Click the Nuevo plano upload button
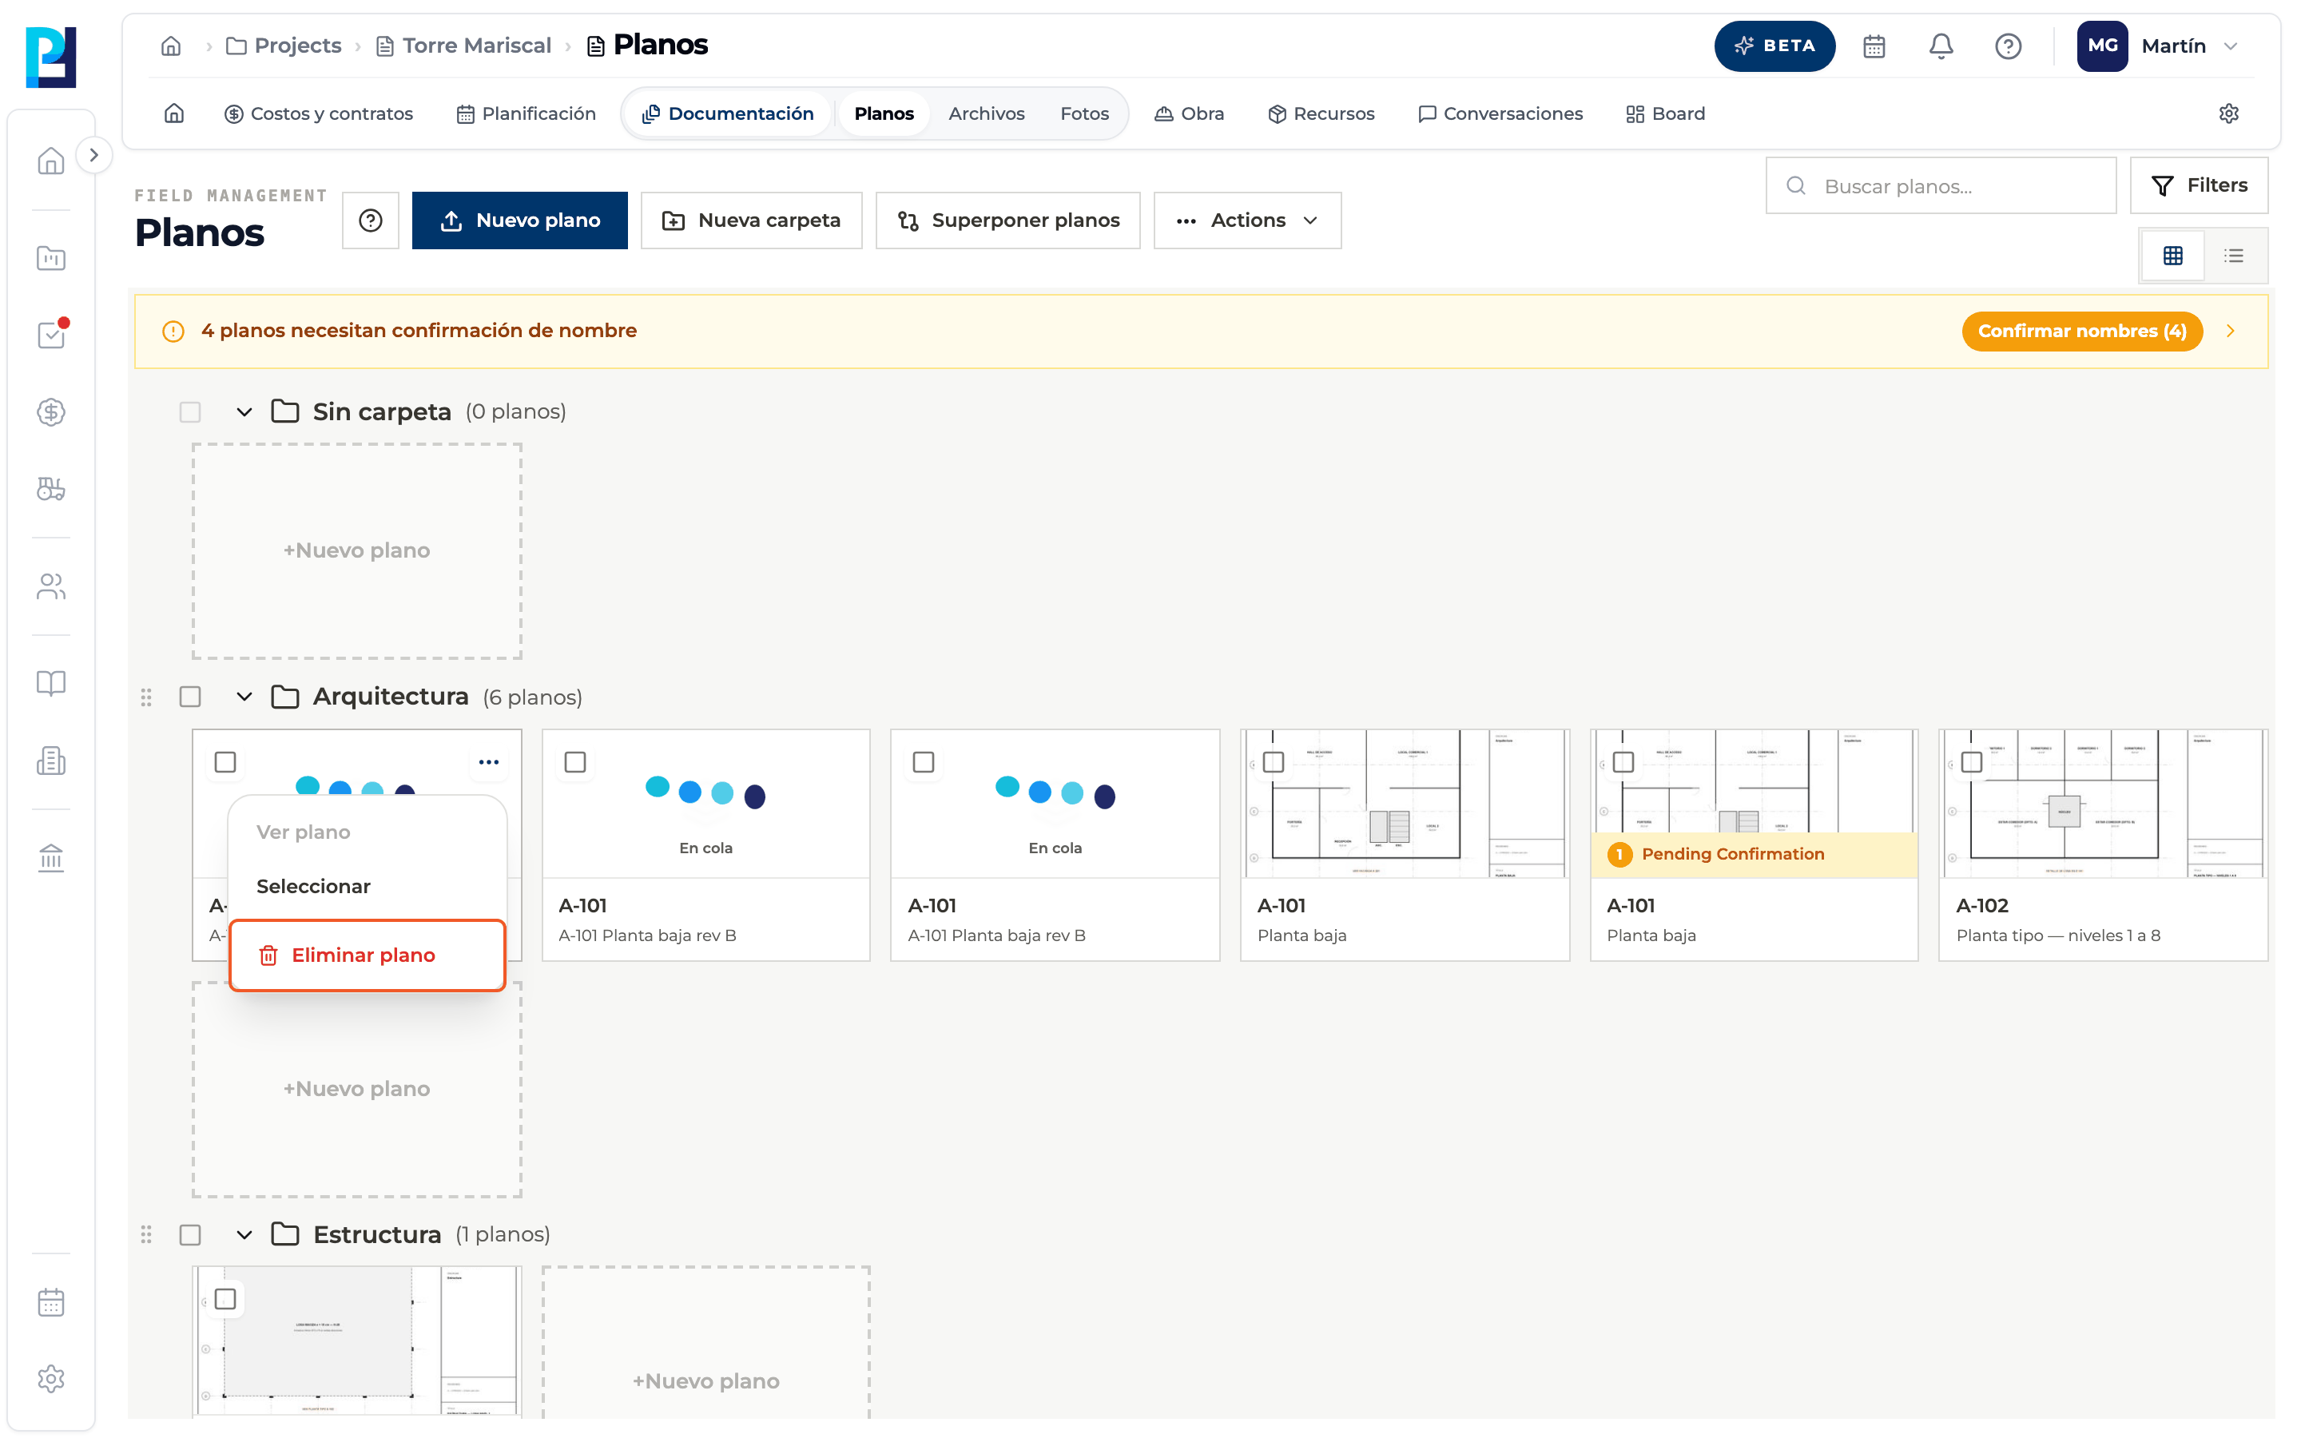This screenshot has height=1438, width=2301. tap(519, 220)
